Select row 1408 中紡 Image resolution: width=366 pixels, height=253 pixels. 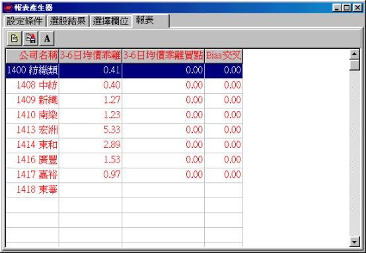click(x=124, y=85)
